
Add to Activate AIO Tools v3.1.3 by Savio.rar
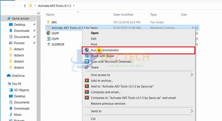pyautogui.click(x=122, y=86)
